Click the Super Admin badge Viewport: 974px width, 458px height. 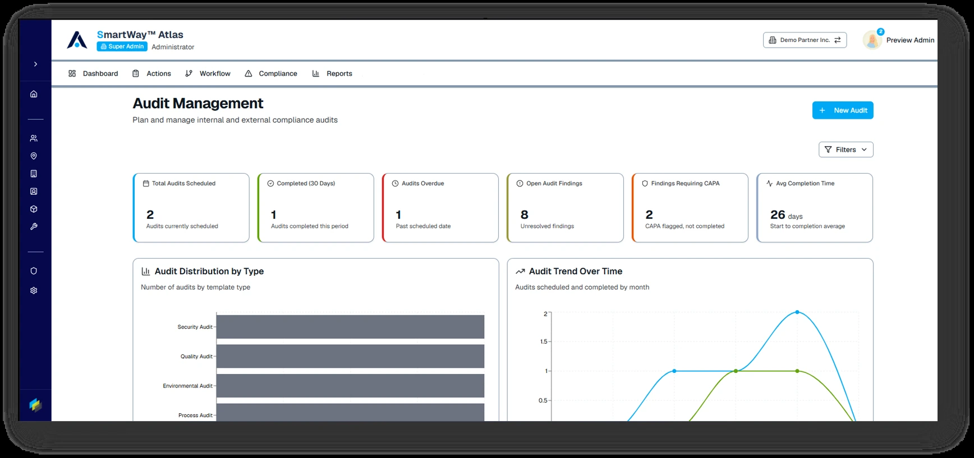coord(122,46)
